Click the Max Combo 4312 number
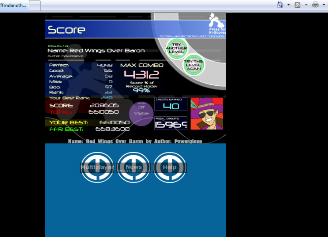Screen dimensions: 328x237 tap(142, 75)
